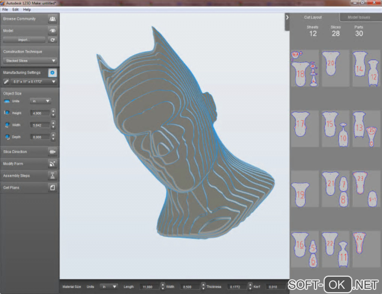The image size is (382, 294).
Task: Adjust the material Length stepper
Action: [x=163, y=286]
